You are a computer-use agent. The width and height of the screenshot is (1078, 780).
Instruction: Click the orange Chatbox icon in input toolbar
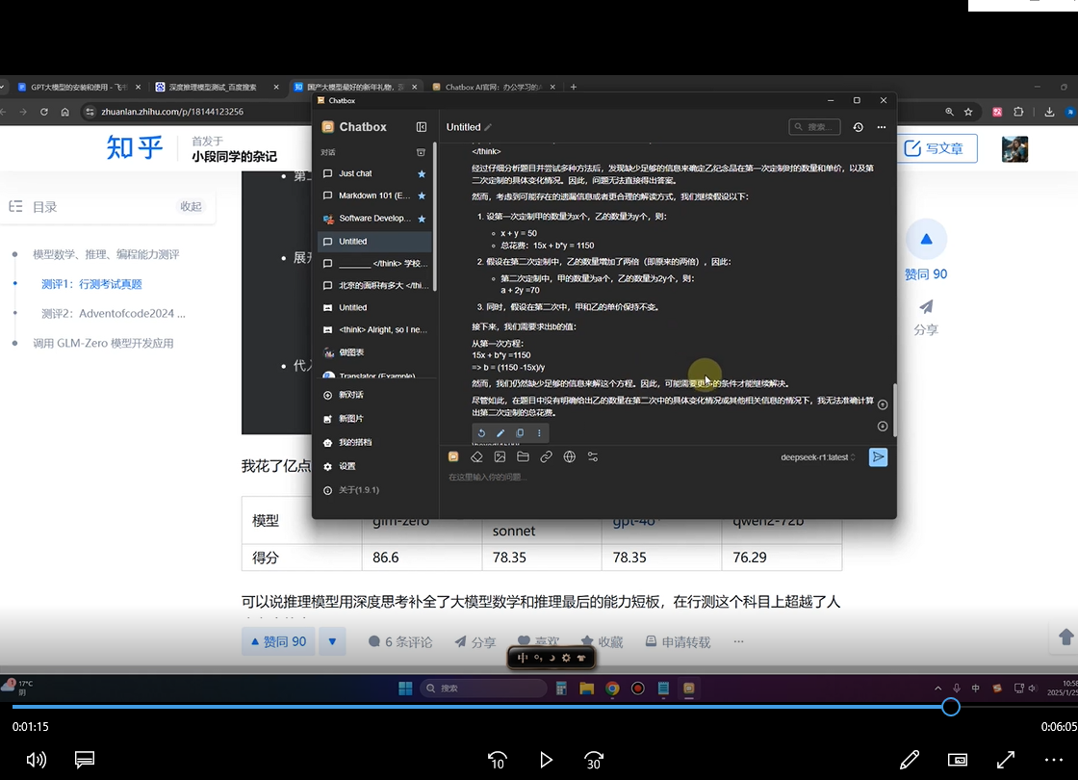tap(453, 456)
